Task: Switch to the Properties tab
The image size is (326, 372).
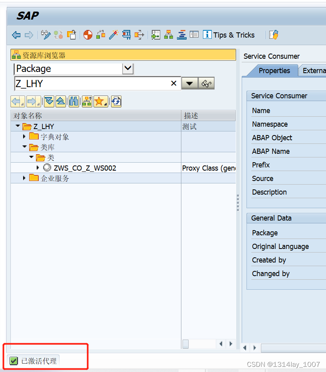Action: 274,71
